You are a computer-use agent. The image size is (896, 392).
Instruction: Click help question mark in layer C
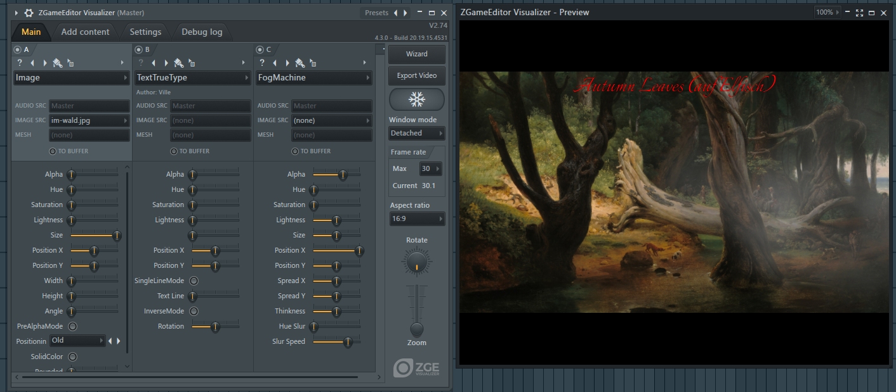pos(262,63)
